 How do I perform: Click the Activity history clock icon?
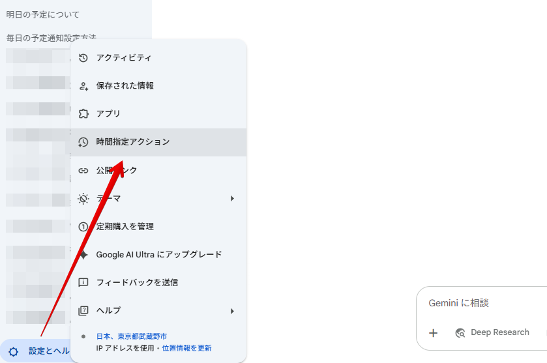(83, 58)
